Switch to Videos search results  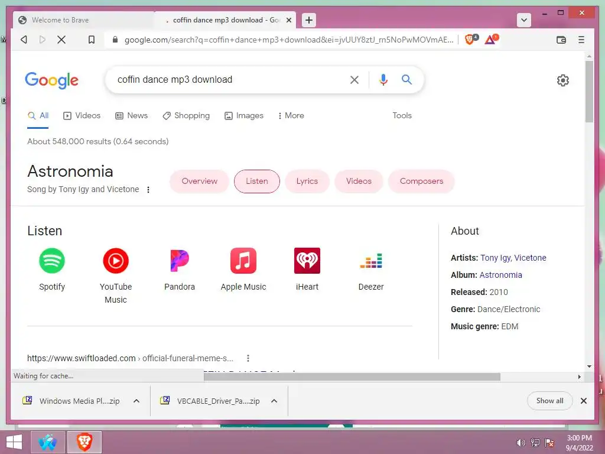tap(82, 115)
